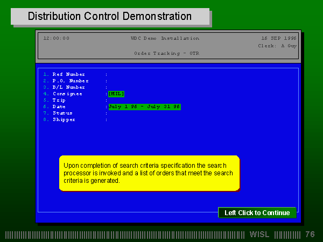Select option 7 Status
This screenshot has height=242, width=323.
click(x=58, y=113)
